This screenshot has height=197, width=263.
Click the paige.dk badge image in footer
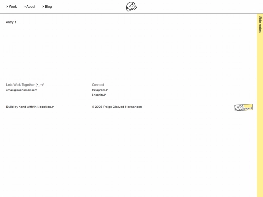coord(244,107)
